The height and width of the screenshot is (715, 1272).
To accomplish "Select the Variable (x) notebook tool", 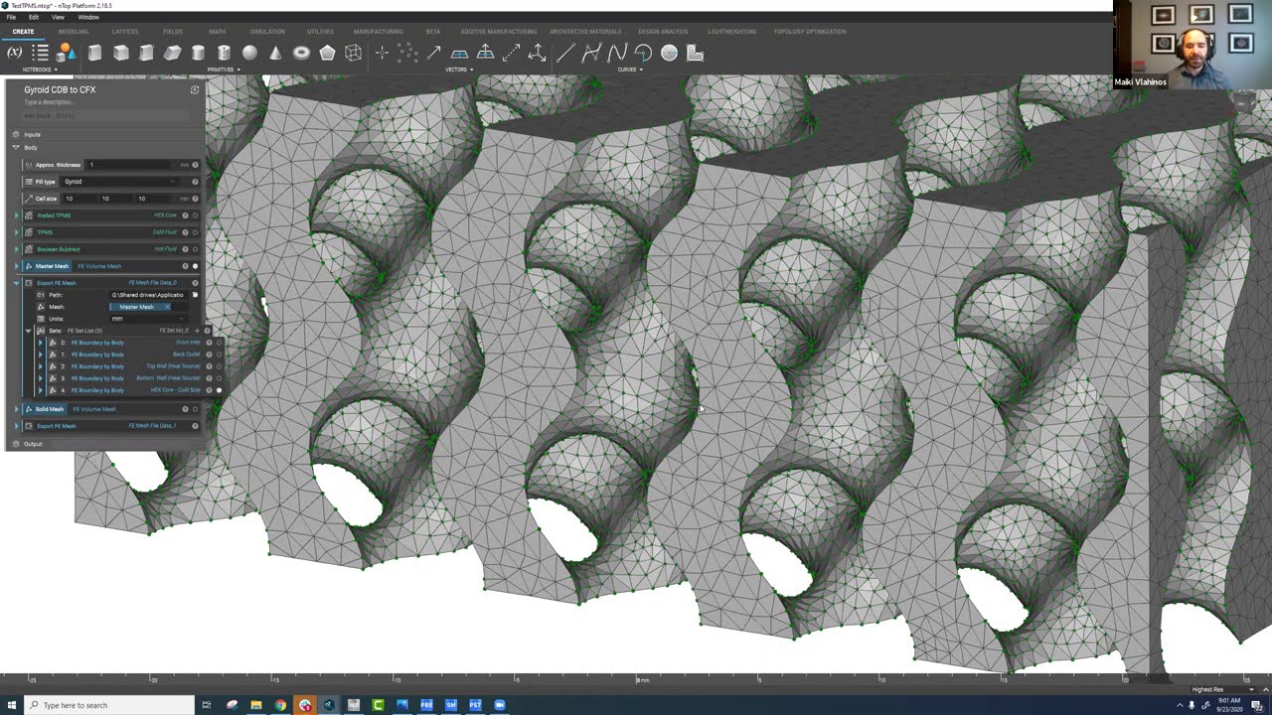I will coord(14,53).
